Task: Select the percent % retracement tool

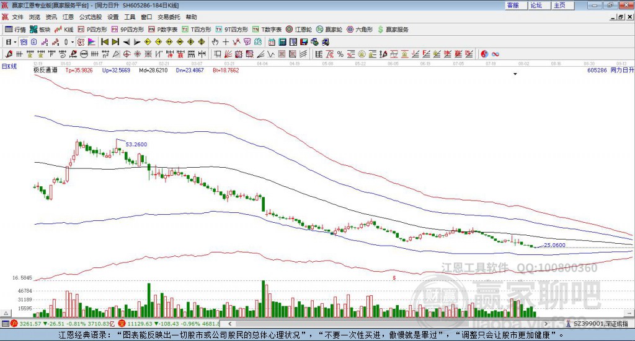Action: tap(340, 54)
